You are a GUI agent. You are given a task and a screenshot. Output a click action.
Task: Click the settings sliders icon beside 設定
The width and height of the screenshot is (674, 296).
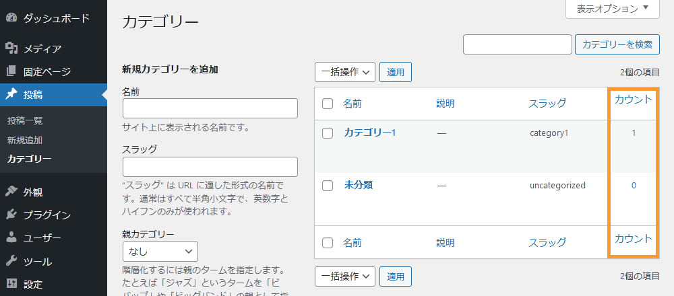[x=11, y=284]
